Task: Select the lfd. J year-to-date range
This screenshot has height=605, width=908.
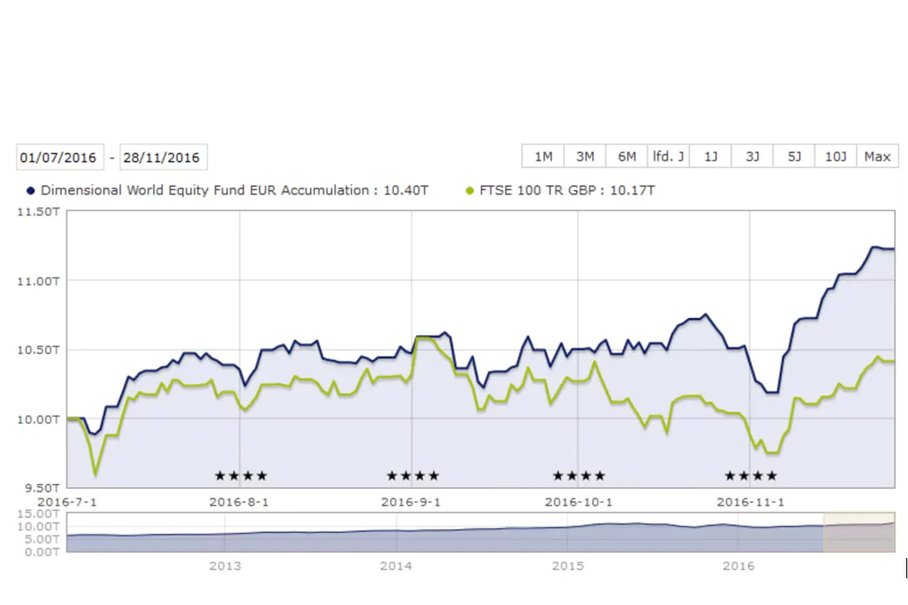Action: point(668,156)
